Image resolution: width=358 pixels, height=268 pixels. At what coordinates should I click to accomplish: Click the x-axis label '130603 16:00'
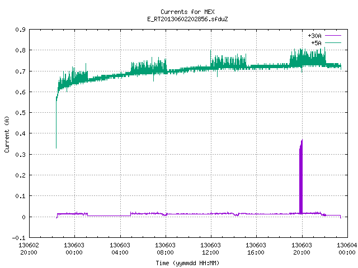pos(256,249)
